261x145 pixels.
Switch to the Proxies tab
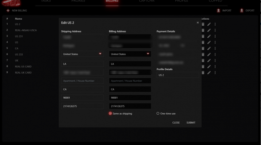[x=77, y=1]
